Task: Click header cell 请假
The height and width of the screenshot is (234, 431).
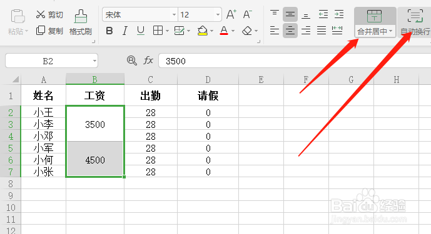Action: (208, 95)
